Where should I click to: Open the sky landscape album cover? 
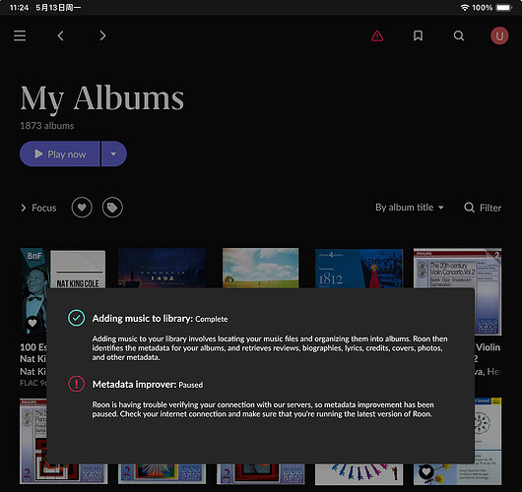(261, 268)
